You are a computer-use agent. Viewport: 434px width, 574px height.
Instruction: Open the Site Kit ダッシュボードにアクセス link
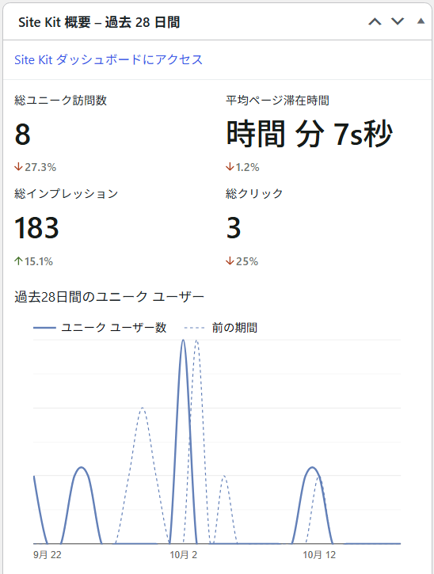coord(108,59)
